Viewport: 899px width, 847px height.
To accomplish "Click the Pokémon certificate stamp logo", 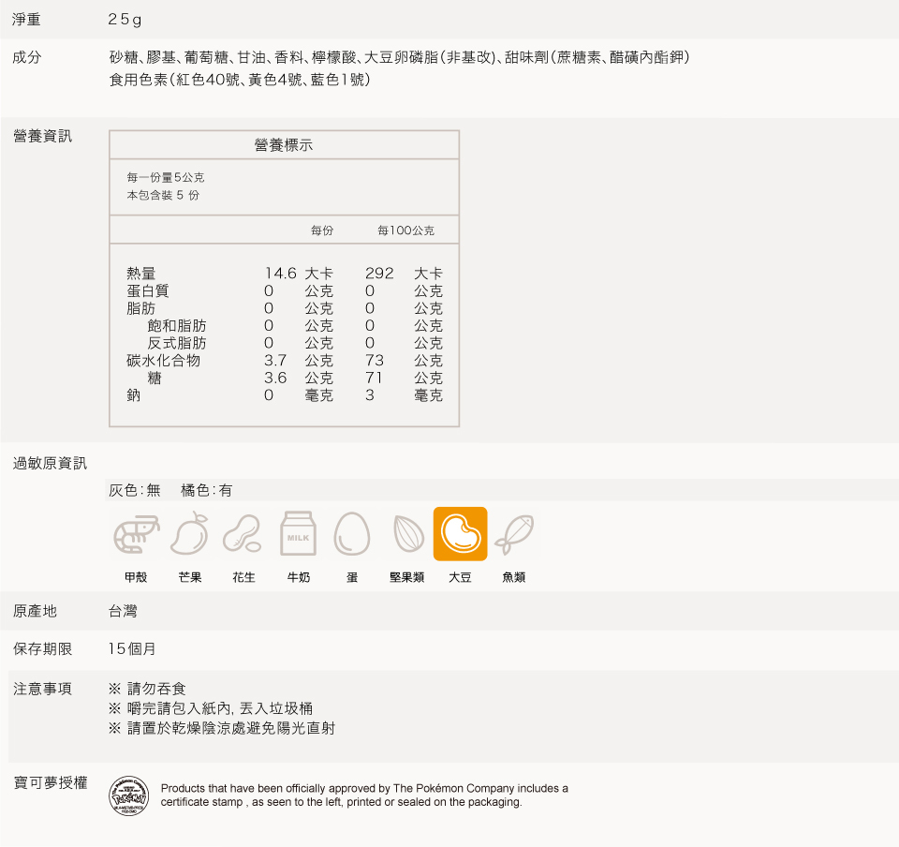I will tap(129, 795).
